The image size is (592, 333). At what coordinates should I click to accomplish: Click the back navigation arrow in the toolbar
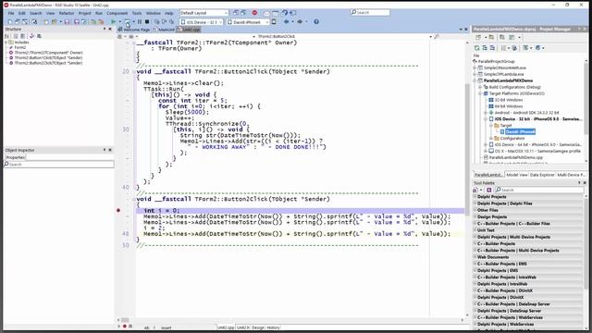click(x=286, y=22)
